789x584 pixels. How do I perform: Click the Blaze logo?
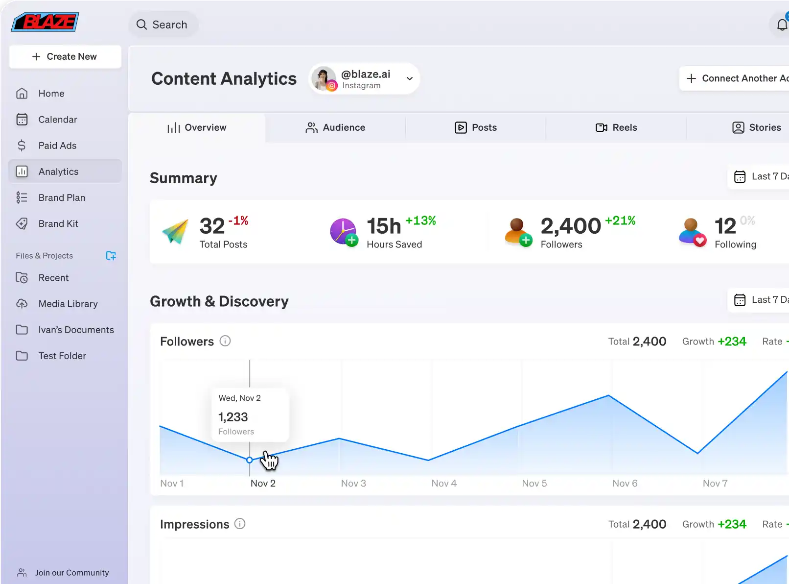(x=45, y=22)
